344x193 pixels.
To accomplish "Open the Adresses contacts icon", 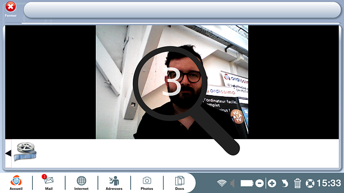I will click(x=114, y=183).
